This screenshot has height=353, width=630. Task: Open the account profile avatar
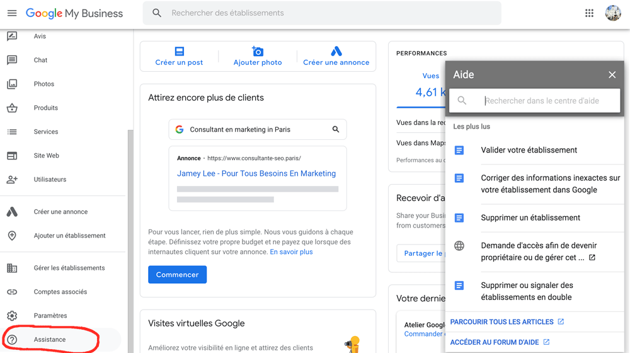(x=613, y=13)
